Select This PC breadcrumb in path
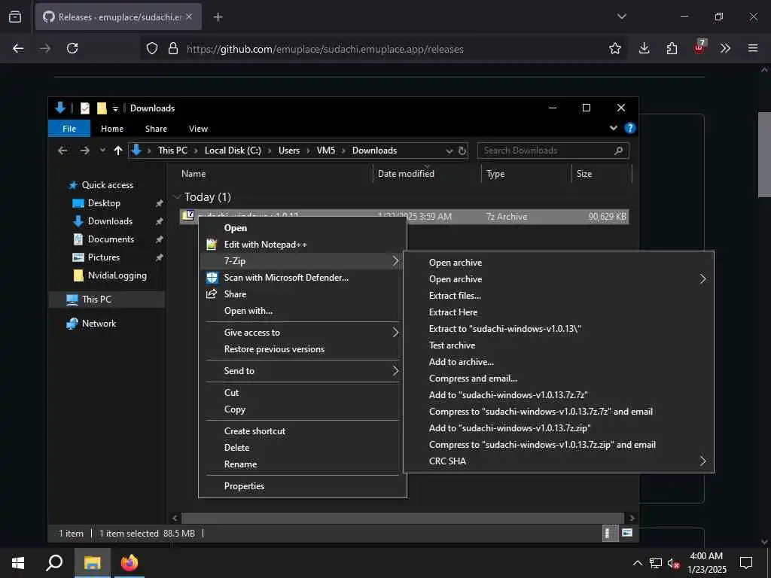This screenshot has height=578, width=771. point(172,151)
